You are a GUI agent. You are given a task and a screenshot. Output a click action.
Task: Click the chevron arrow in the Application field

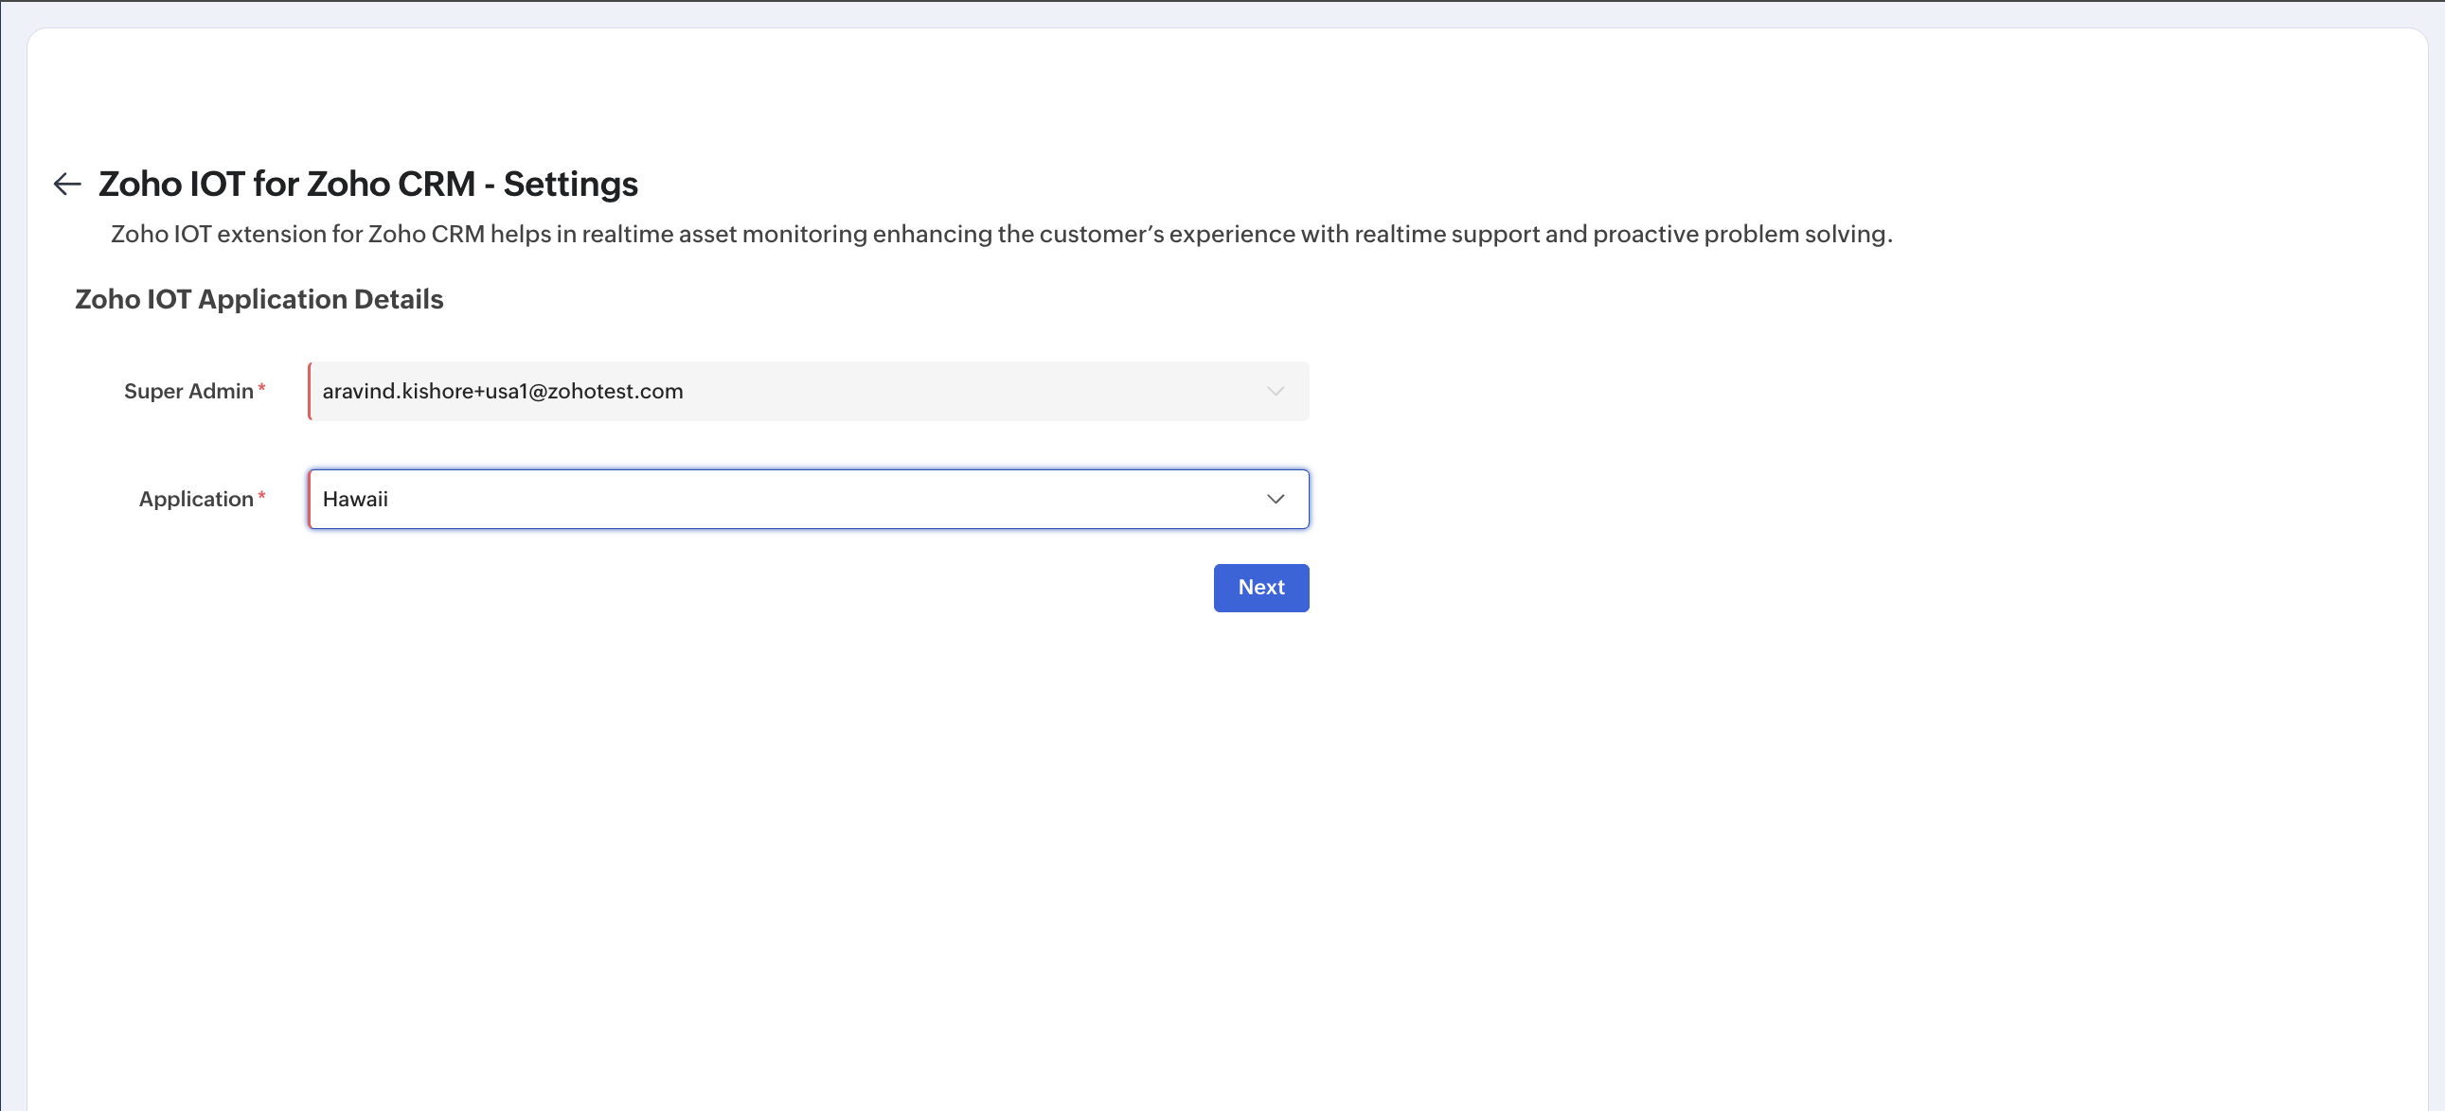tap(1275, 499)
